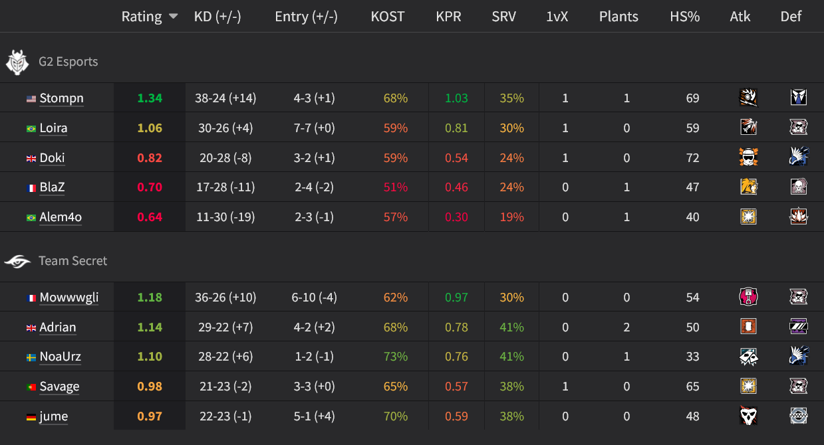Click Alem4o's defense operator icon
This screenshot has width=824, height=445.
tap(798, 217)
